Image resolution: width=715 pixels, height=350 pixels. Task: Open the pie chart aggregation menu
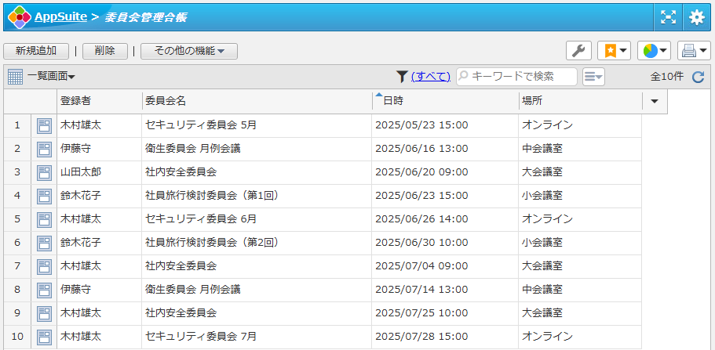point(653,51)
